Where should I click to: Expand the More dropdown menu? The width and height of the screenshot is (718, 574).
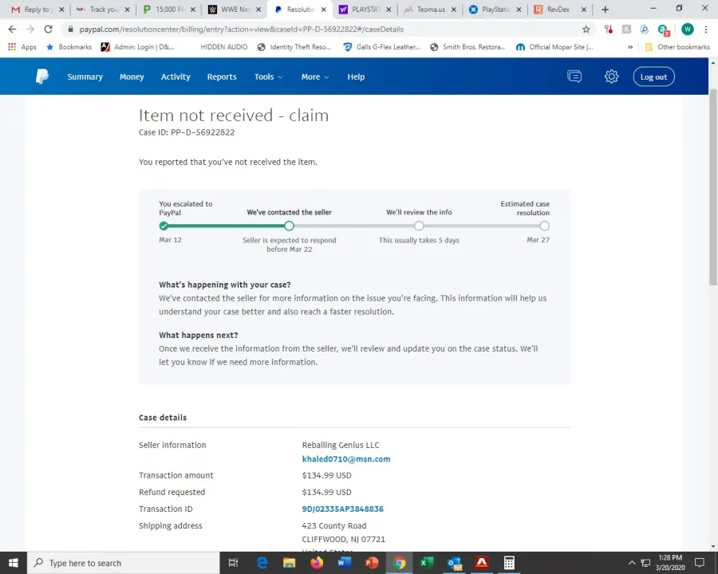click(315, 77)
